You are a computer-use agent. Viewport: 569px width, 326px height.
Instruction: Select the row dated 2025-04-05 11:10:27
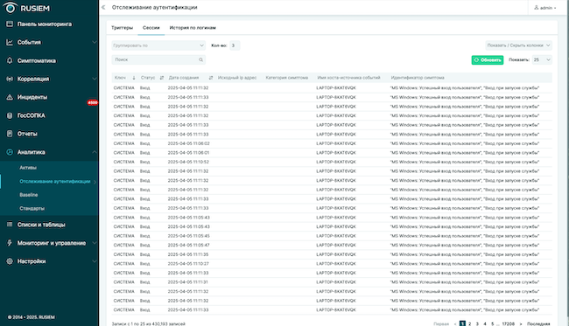332,264
